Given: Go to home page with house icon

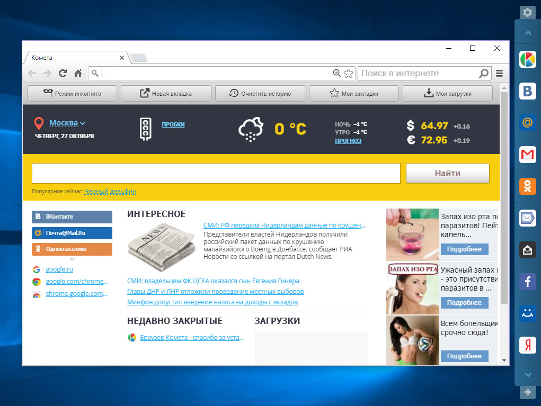Looking at the screenshot, I should point(78,73).
